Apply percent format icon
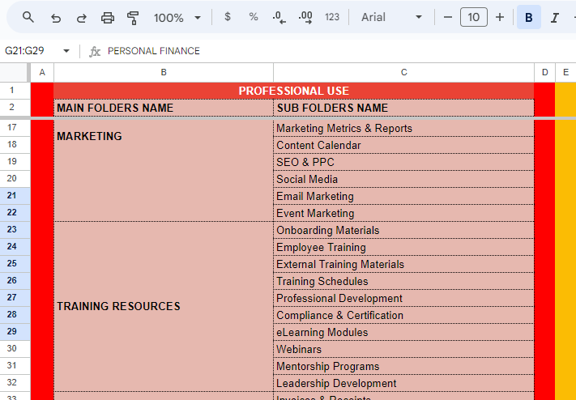Image resolution: width=576 pixels, height=400 pixels. coord(254,16)
